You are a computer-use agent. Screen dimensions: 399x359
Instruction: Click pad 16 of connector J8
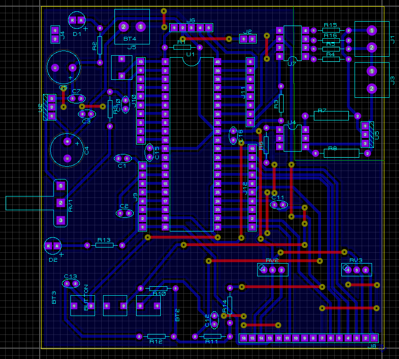coord(244,338)
